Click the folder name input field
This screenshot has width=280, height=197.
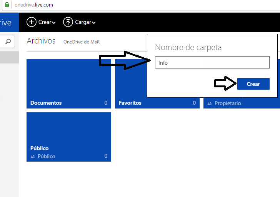(212, 62)
